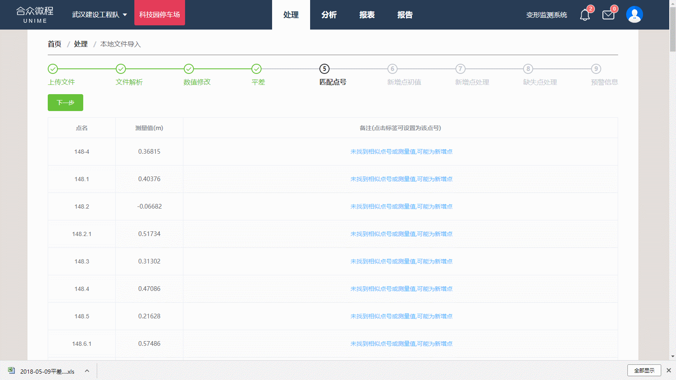The height and width of the screenshot is (380, 676).
Task: Click the 全部显示 button
Action: click(644, 370)
